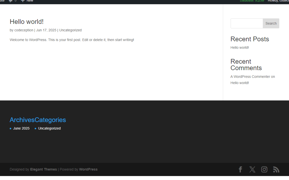Click the comments bubble icon in admin bar
This screenshot has height=180, width=289.
(11, 1)
